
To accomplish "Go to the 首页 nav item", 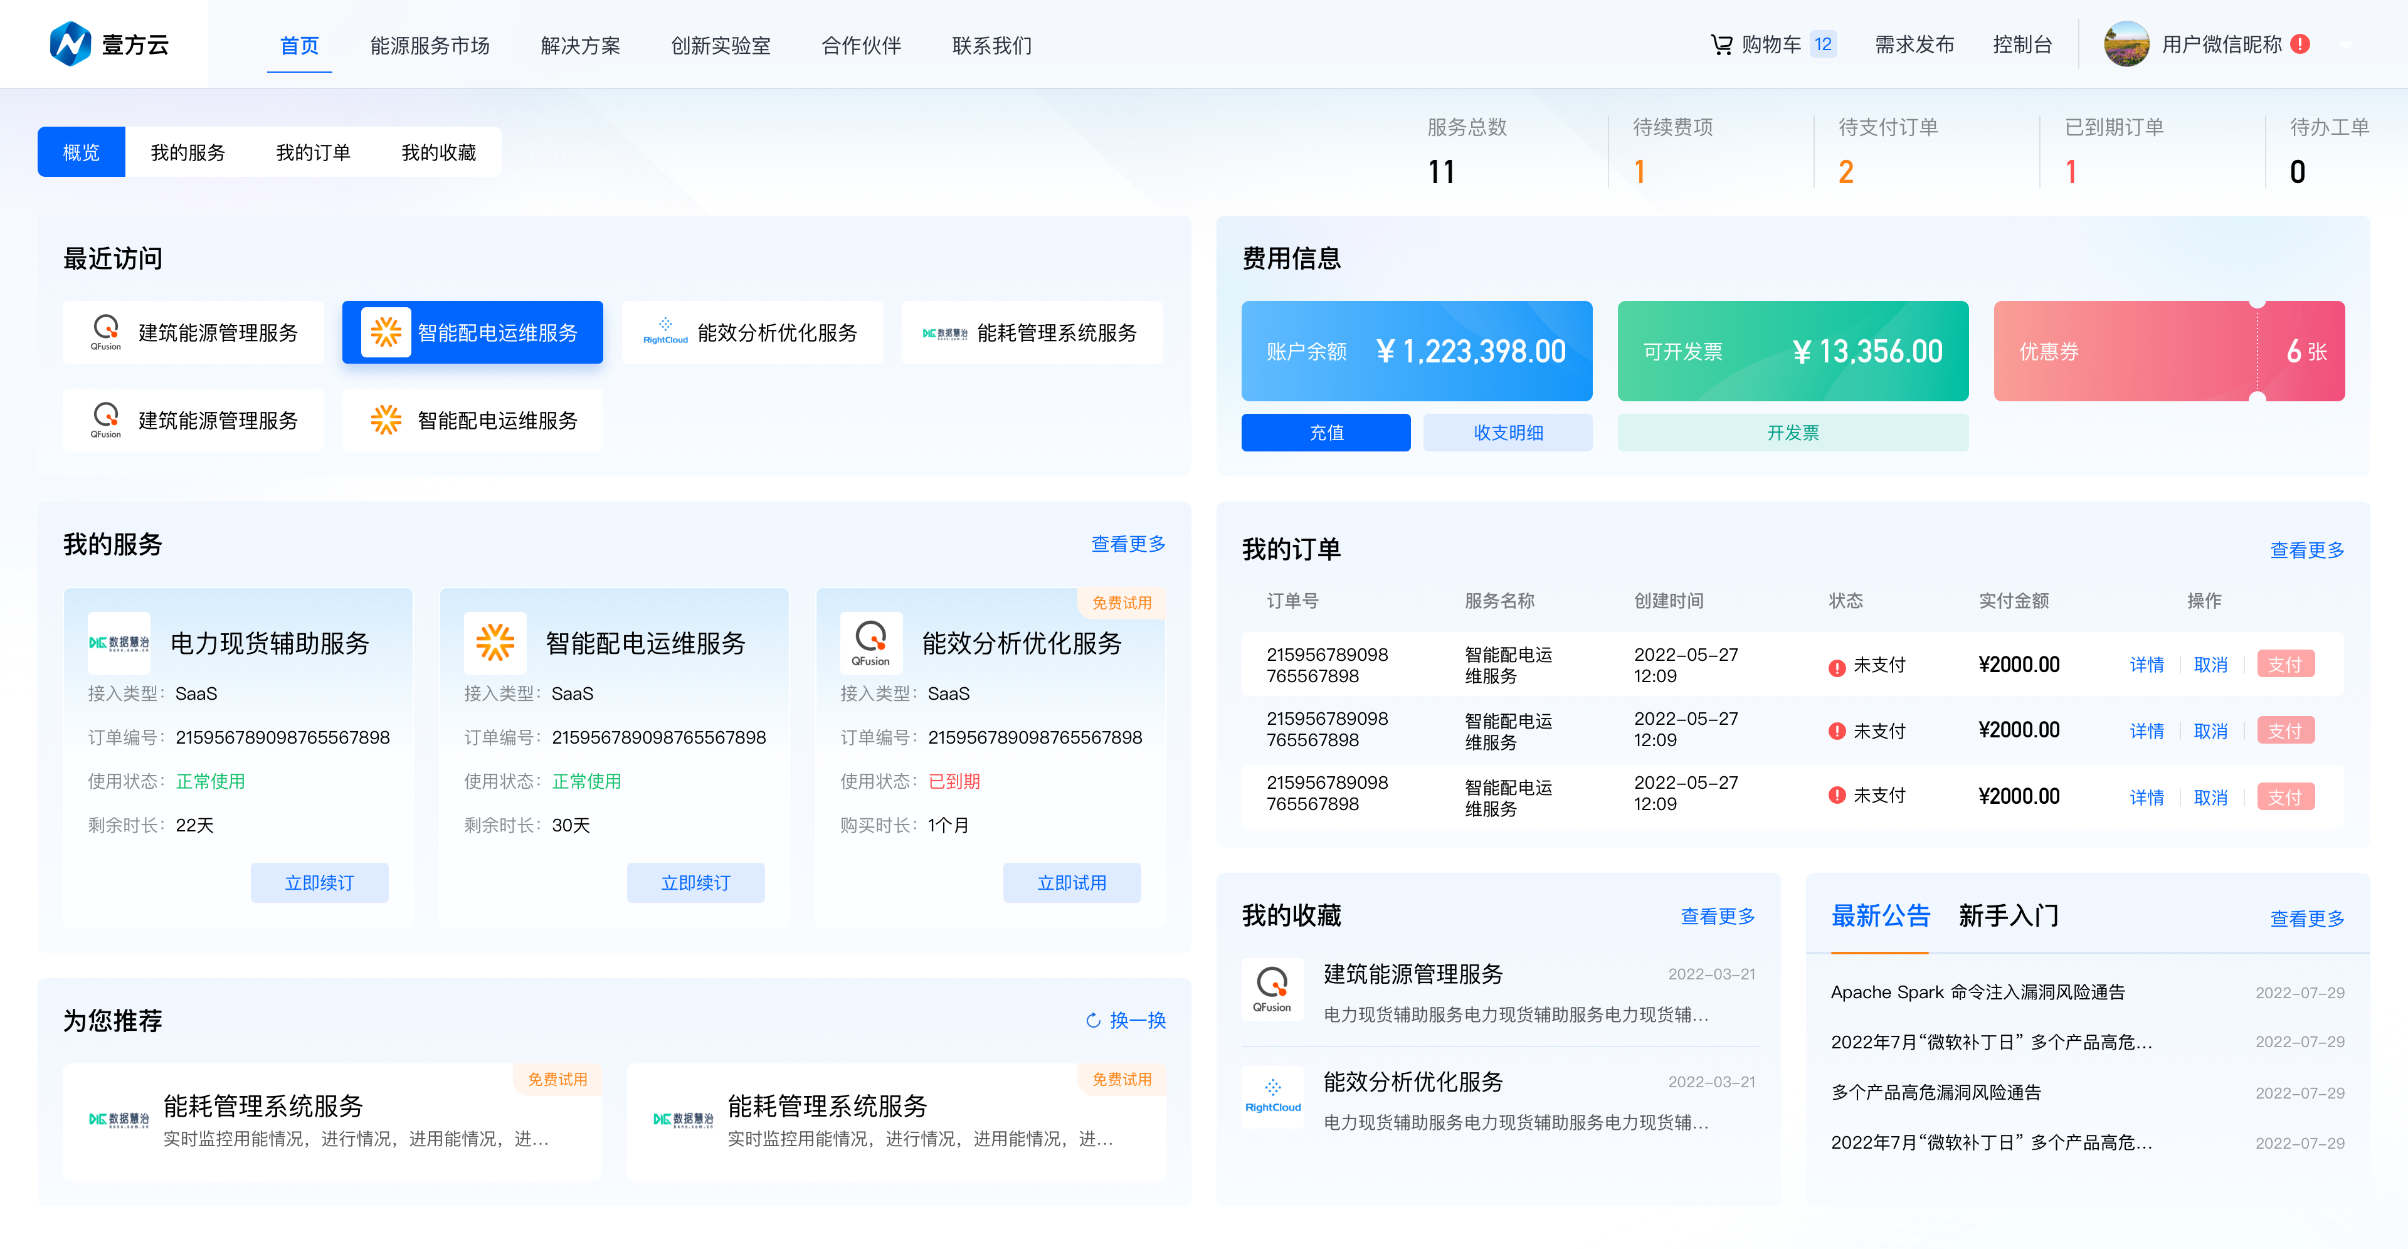I will (x=299, y=45).
